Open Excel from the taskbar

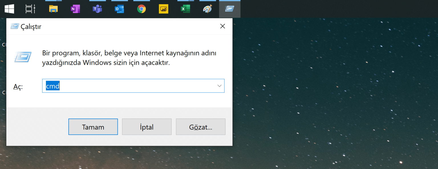[x=185, y=9]
